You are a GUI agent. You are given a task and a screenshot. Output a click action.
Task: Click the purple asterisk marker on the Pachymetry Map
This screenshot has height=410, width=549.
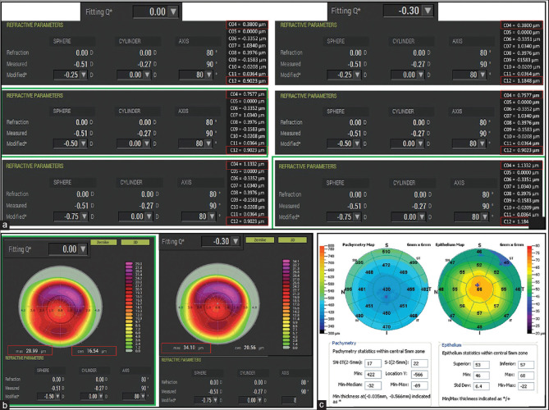click(x=387, y=297)
